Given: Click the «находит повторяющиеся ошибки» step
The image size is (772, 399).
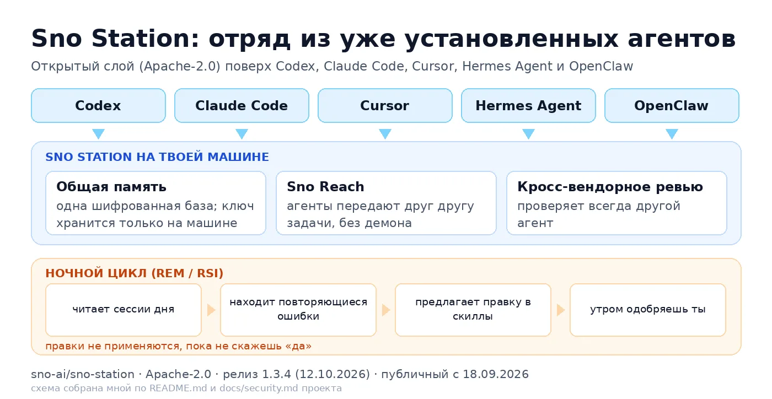Looking at the screenshot, I should tap(298, 310).
